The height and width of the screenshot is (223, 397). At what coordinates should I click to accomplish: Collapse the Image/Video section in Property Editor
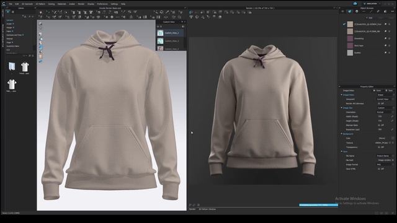coord(342,95)
